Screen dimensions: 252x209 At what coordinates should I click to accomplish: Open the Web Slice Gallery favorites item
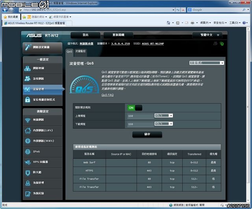point(60,17)
